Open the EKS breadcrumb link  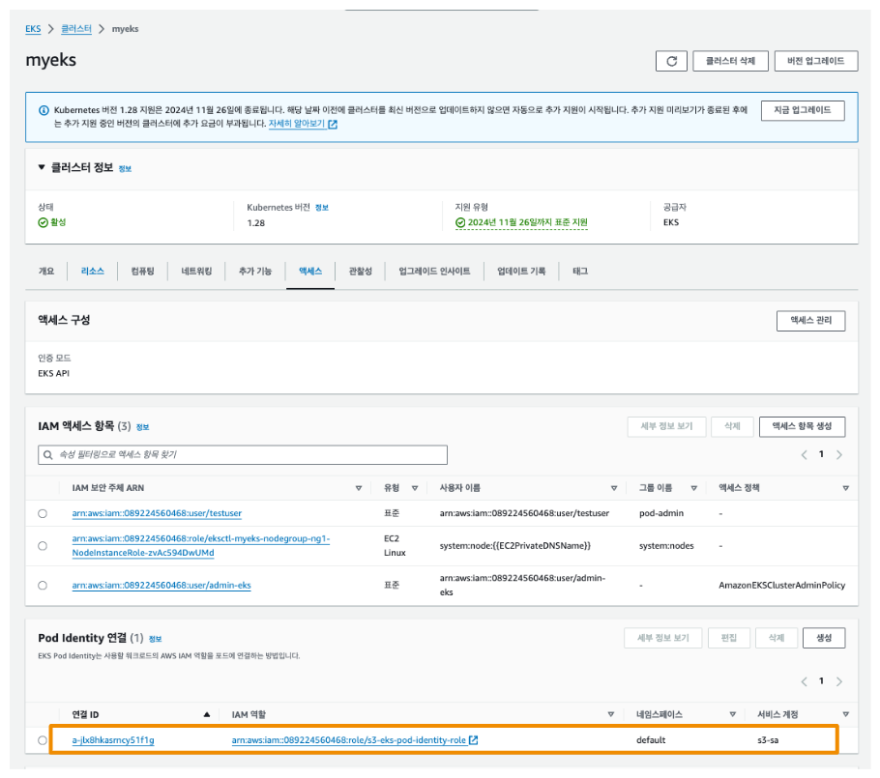tap(33, 29)
